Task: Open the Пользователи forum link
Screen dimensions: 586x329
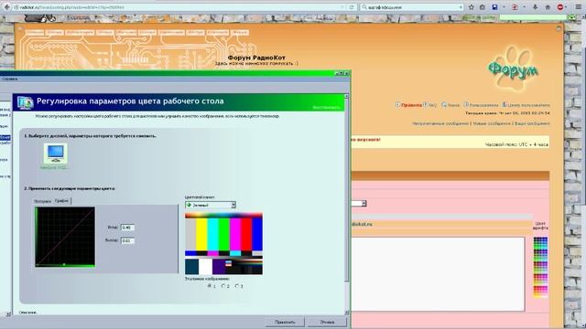Action: click(483, 105)
